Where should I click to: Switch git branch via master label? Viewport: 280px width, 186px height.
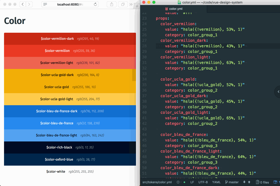(x=232, y=182)
